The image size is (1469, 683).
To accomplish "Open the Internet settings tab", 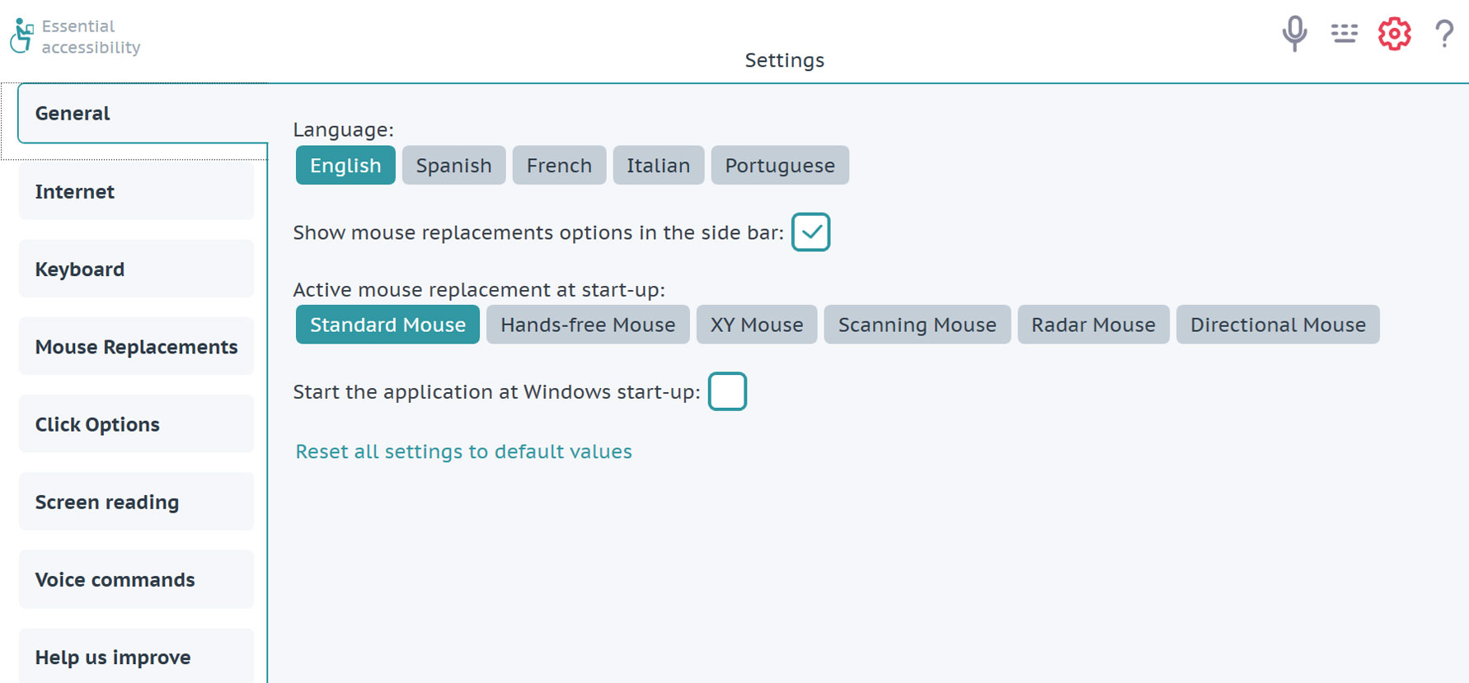I will (136, 191).
